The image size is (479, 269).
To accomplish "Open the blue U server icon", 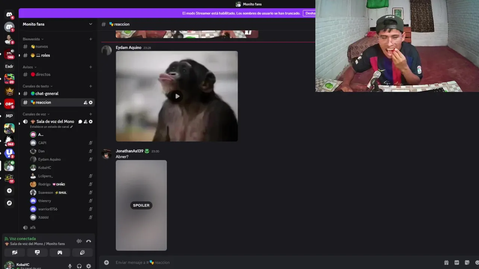I will (x=9, y=153).
